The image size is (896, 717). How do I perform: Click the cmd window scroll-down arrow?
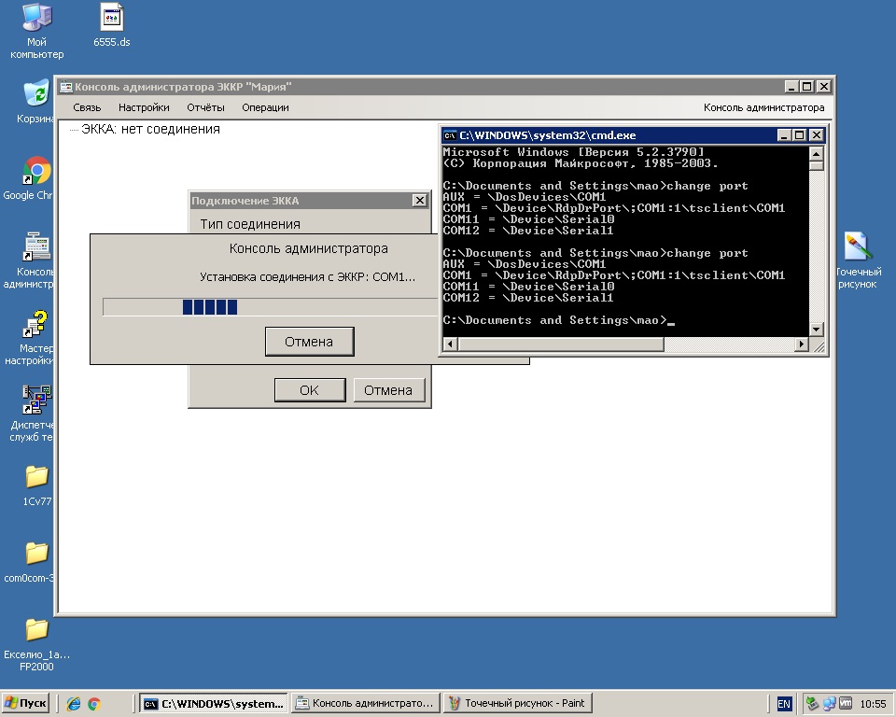coord(817,329)
